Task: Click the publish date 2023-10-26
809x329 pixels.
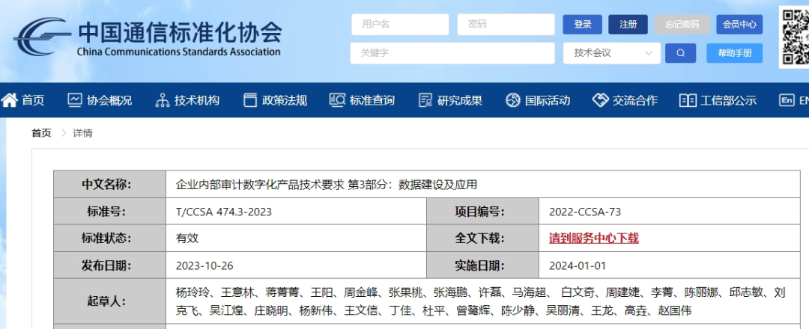Action: [x=204, y=265]
